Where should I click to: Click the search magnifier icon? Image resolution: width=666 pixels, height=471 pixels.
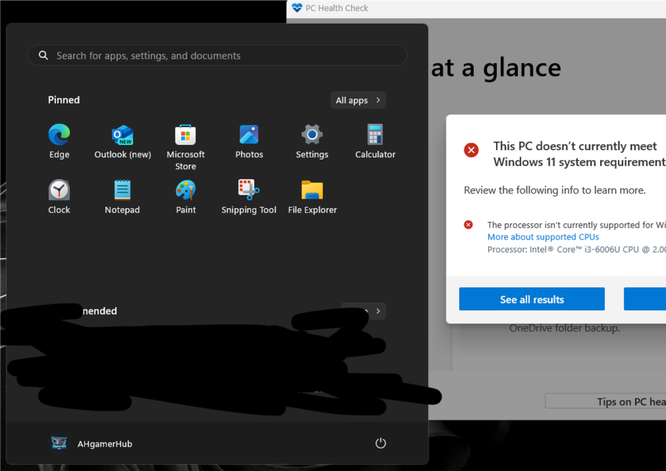pyautogui.click(x=43, y=55)
